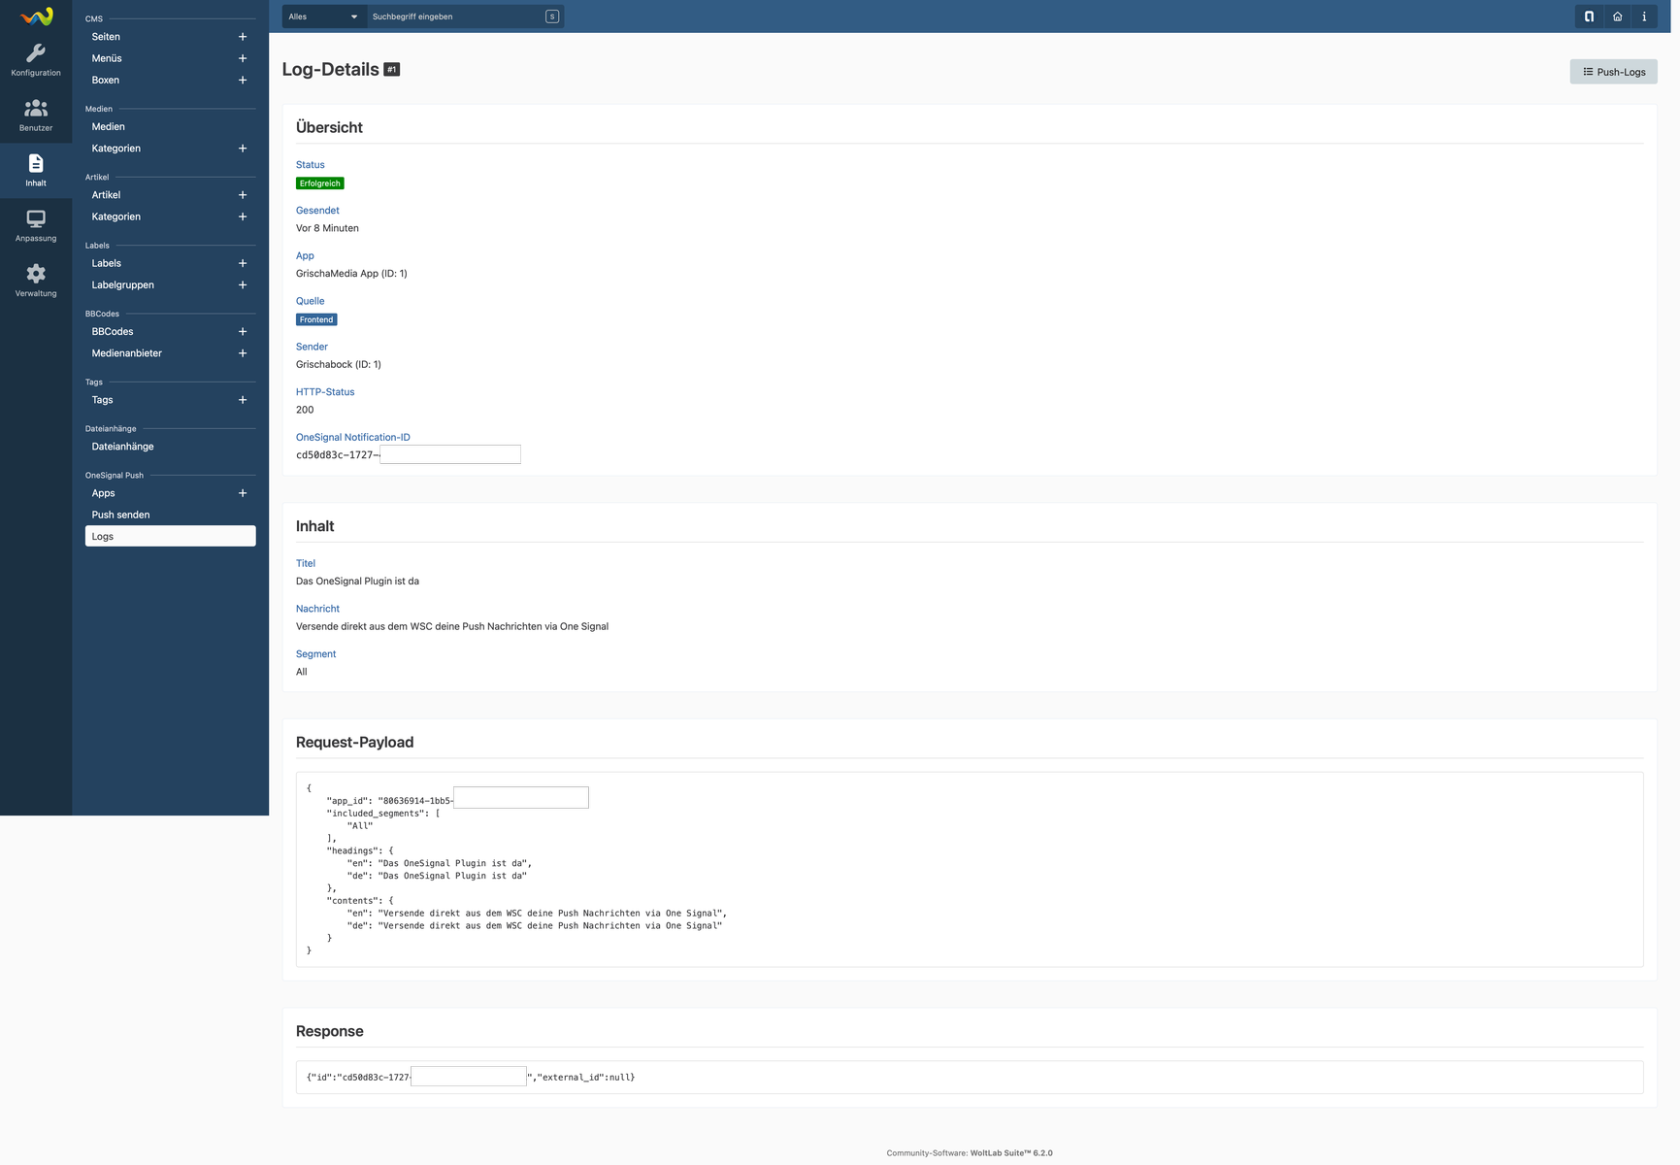Click the WoltLab logo icon
Image resolution: width=1680 pixels, height=1165 pixels.
coord(36,17)
